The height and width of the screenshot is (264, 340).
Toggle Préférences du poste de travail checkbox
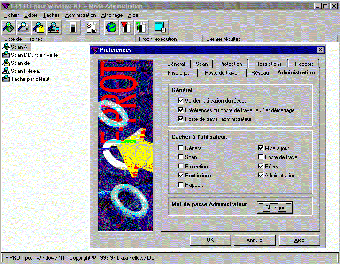point(181,110)
